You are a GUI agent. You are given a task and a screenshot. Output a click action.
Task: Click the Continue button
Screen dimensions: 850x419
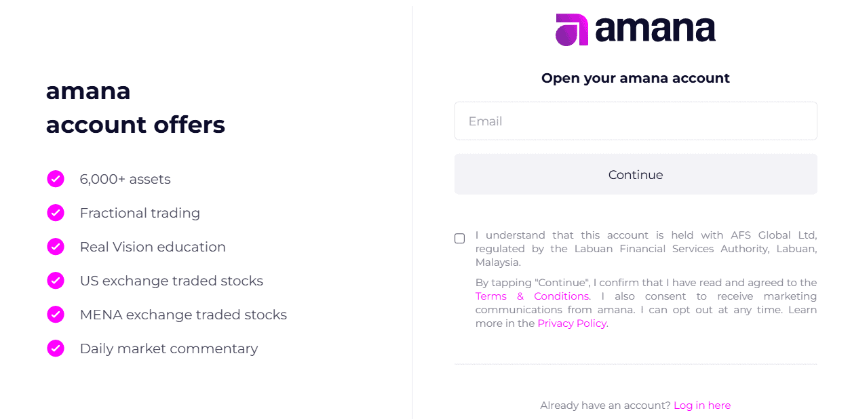(x=635, y=174)
